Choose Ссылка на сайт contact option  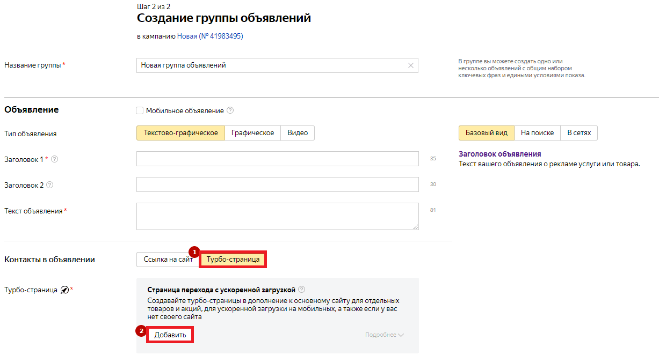coord(168,260)
